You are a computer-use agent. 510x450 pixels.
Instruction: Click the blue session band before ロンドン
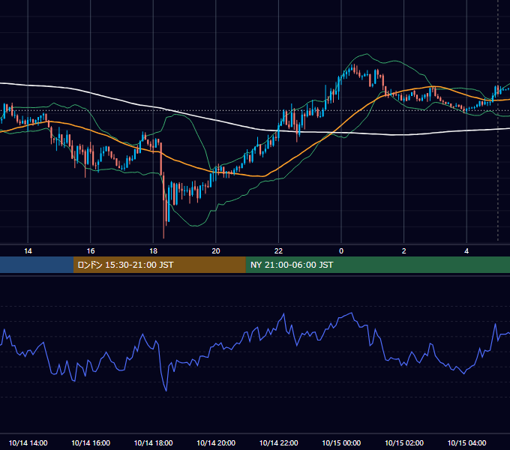(x=37, y=265)
